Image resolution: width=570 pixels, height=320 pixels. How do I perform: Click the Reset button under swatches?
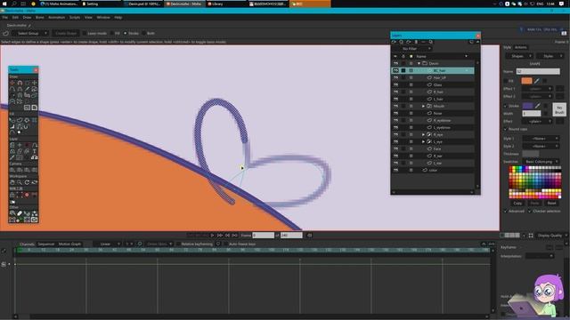point(551,204)
